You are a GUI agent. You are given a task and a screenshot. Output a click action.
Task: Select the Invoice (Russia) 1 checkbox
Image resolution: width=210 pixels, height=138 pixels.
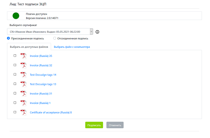pos(15,103)
